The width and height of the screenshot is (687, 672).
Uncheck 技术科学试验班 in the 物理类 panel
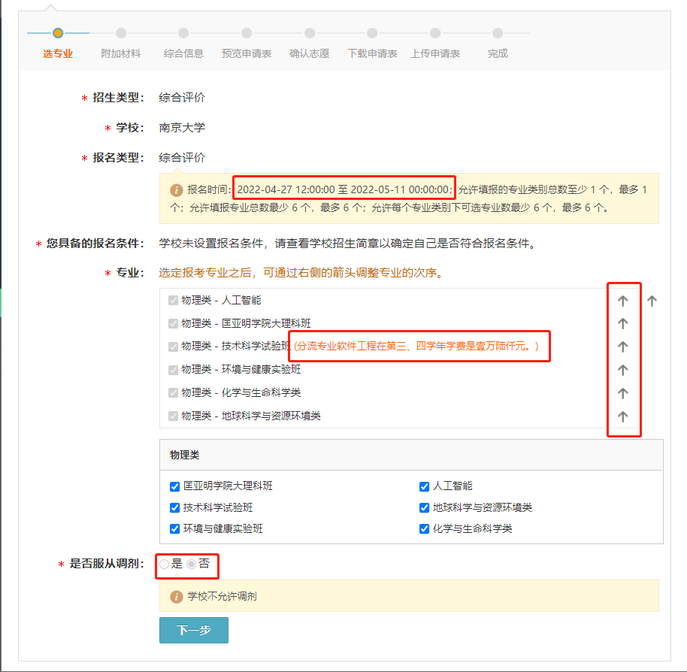pyautogui.click(x=175, y=507)
